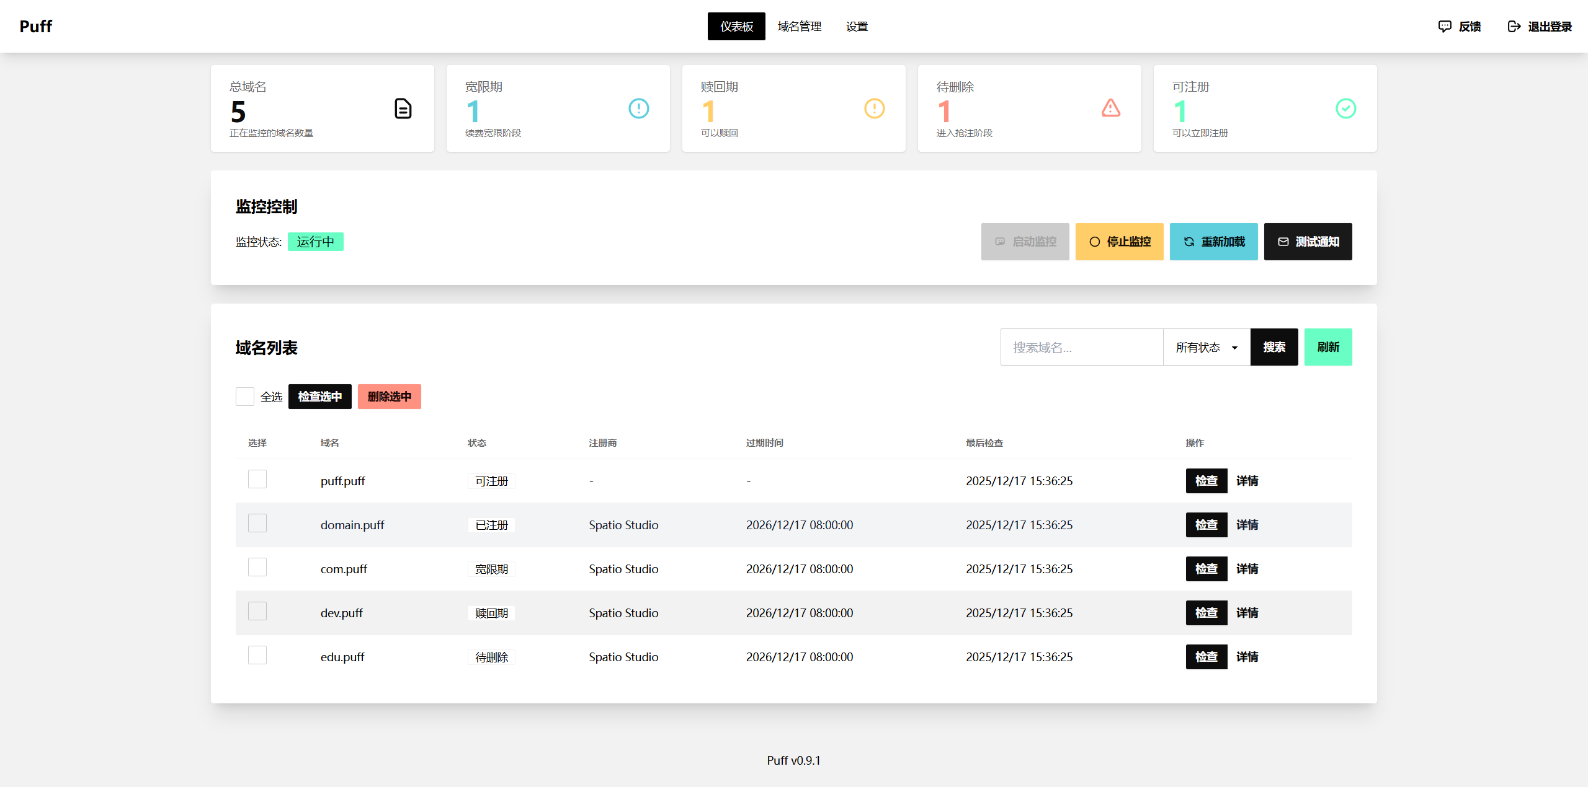
Task: Select the dev.puff row checkbox
Action: pyautogui.click(x=257, y=611)
